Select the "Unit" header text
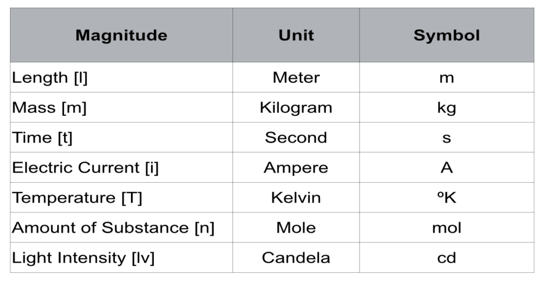 296,36
